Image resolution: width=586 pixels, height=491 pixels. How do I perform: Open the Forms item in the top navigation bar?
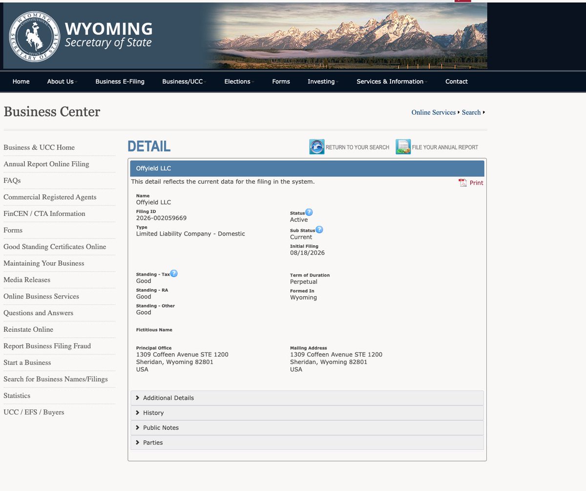pyautogui.click(x=281, y=82)
